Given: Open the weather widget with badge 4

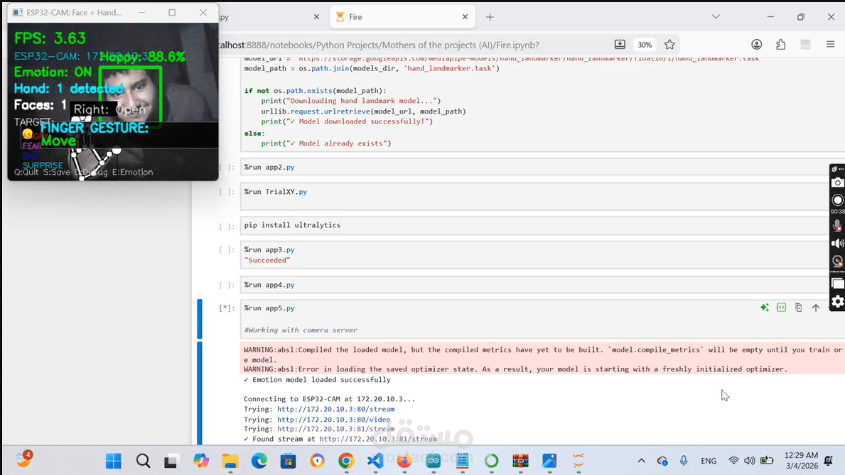Looking at the screenshot, I should (x=23, y=460).
